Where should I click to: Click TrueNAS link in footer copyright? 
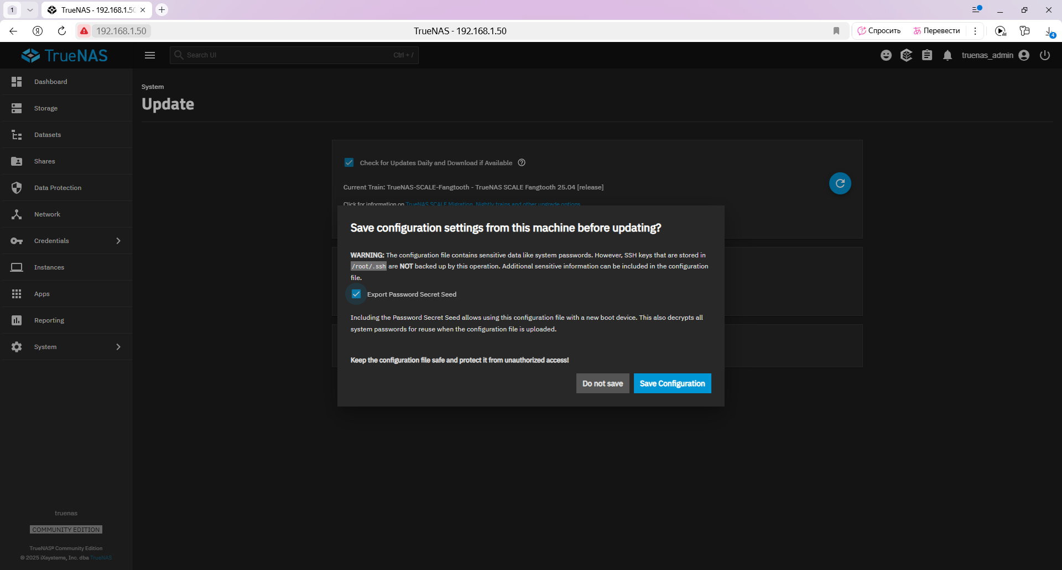coord(101,557)
